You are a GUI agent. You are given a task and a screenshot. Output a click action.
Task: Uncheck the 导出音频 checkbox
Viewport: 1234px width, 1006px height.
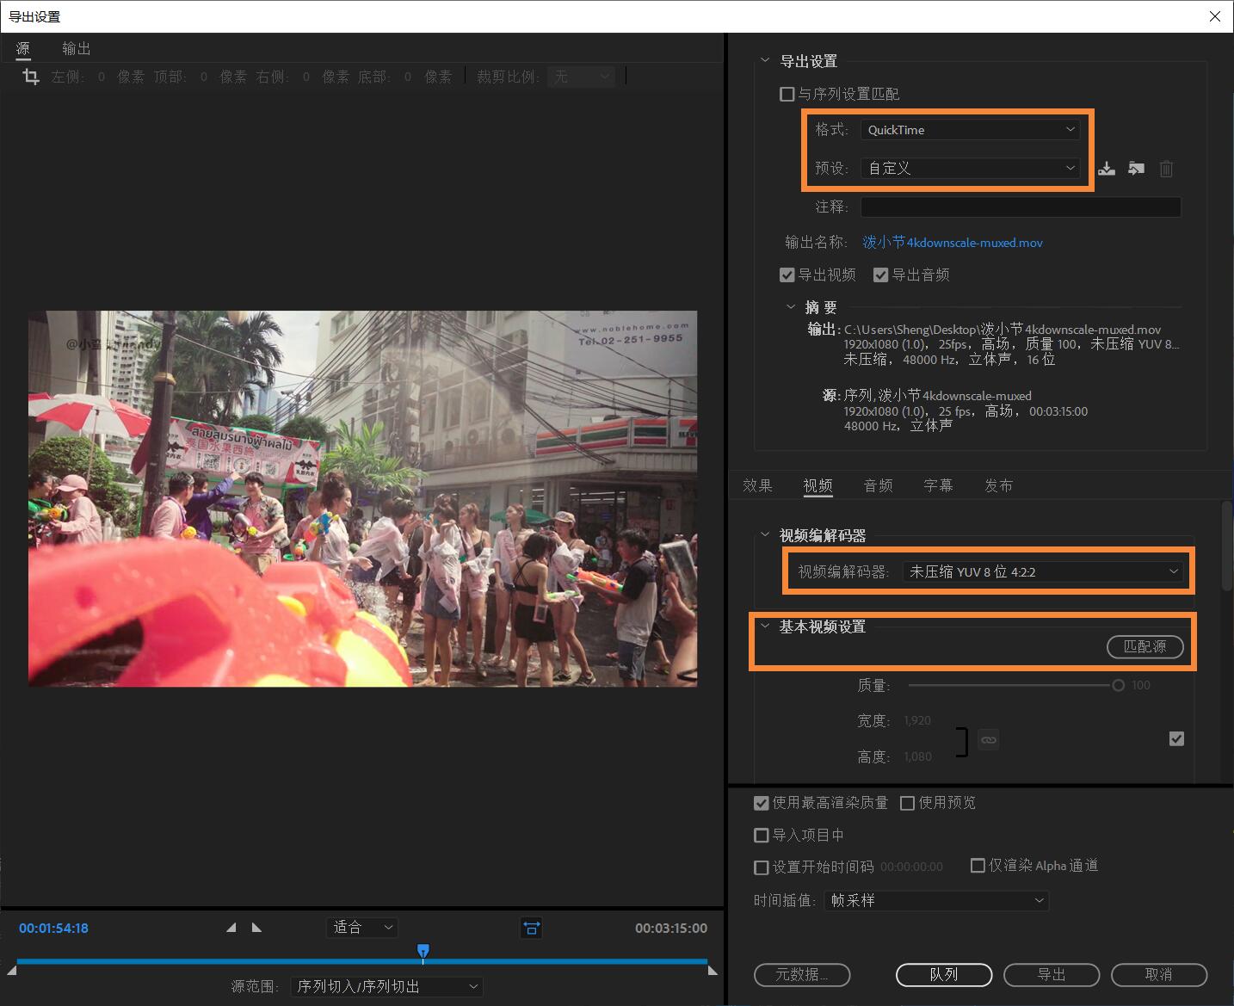[880, 275]
